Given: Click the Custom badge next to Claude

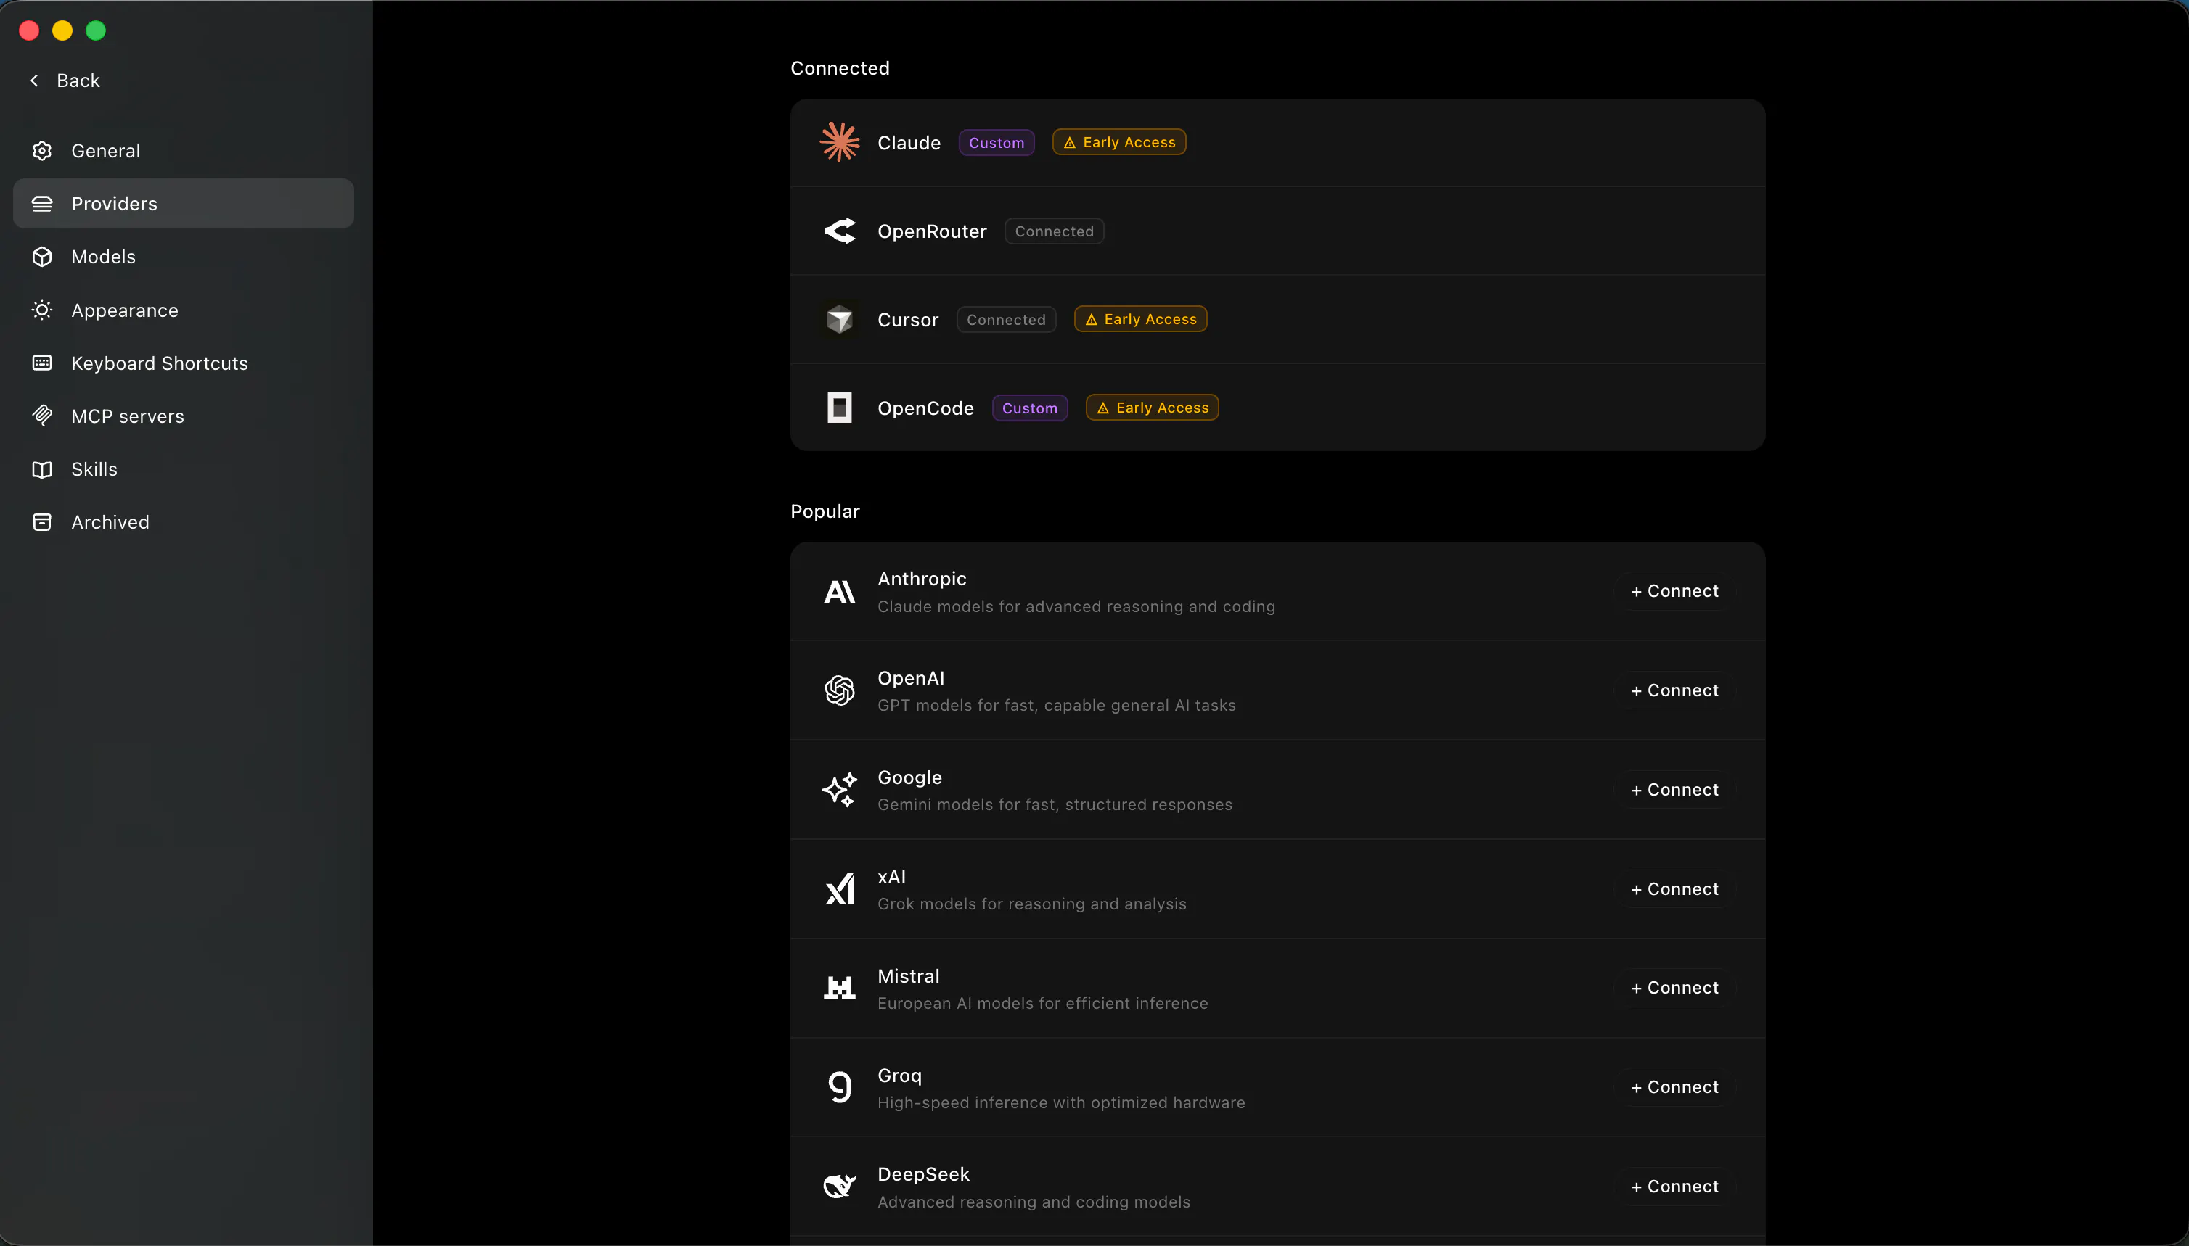Looking at the screenshot, I should click(996, 143).
